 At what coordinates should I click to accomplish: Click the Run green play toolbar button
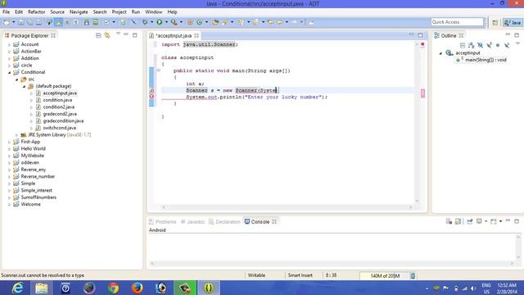[160, 22]
